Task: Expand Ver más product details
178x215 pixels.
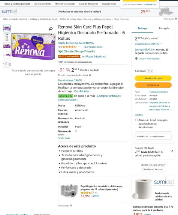Action: pyautogui.click(x=64, y=138)
